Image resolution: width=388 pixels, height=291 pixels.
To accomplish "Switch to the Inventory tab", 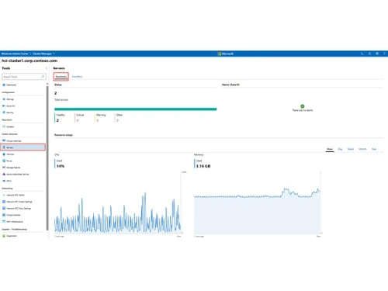I will click(x=77, y=77).
